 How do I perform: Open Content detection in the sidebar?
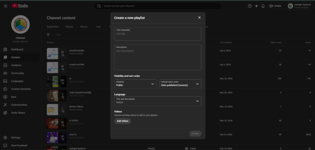coord(21,89)
